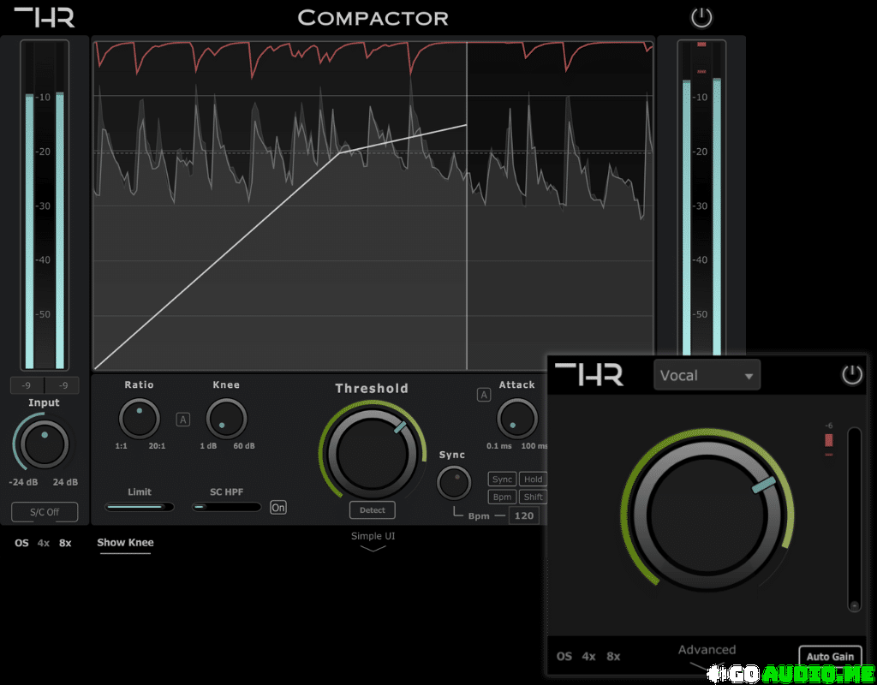Select 4x oversampling in main window
Image resolution: width=877 pixels, height=685 pixels.
tap(44, 543)
